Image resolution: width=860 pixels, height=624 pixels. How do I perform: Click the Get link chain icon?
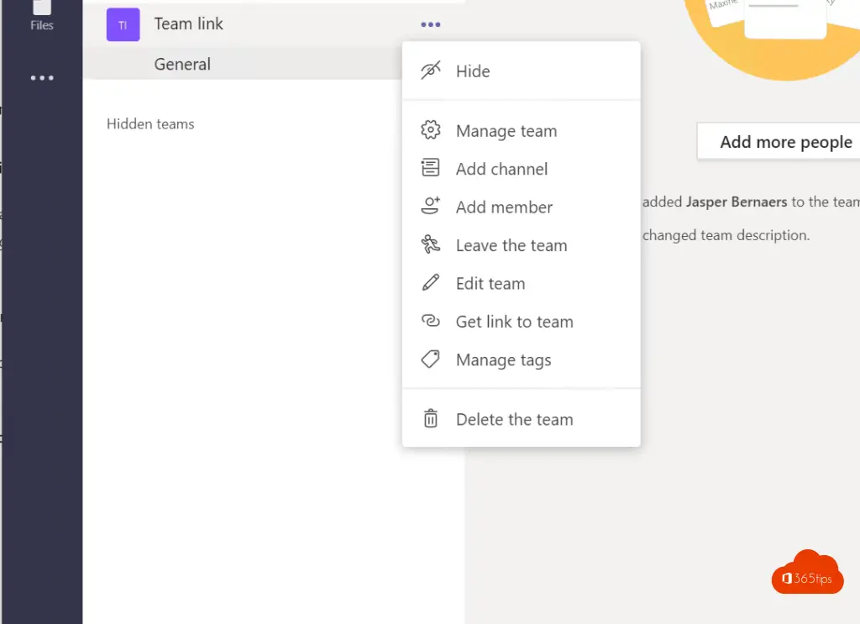click(430, 322)
